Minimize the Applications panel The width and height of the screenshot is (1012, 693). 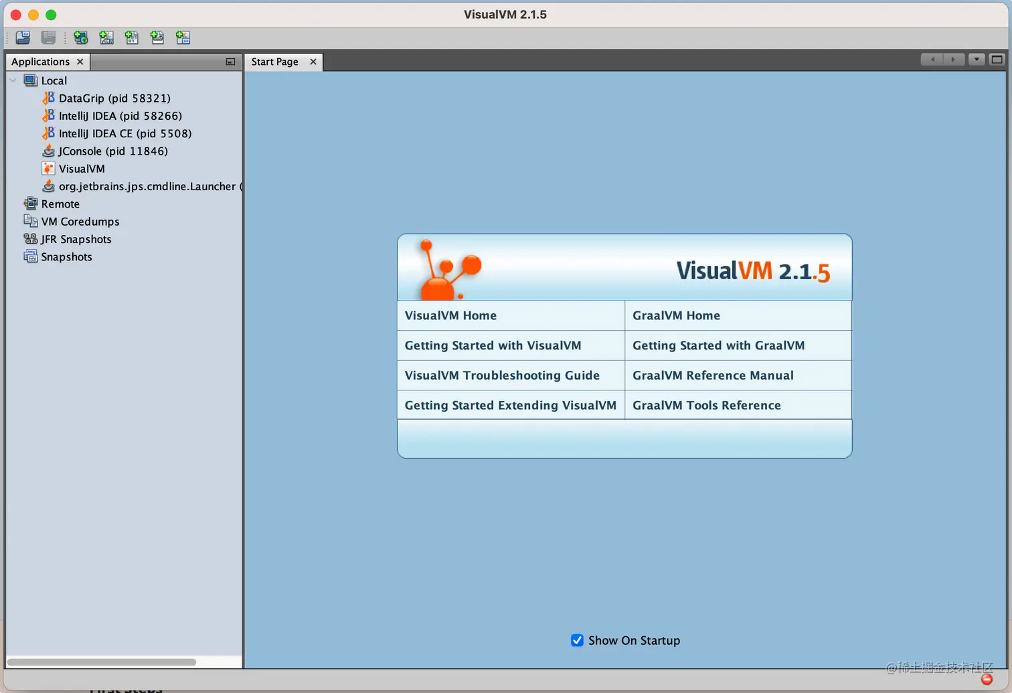(x=230, y=62)
